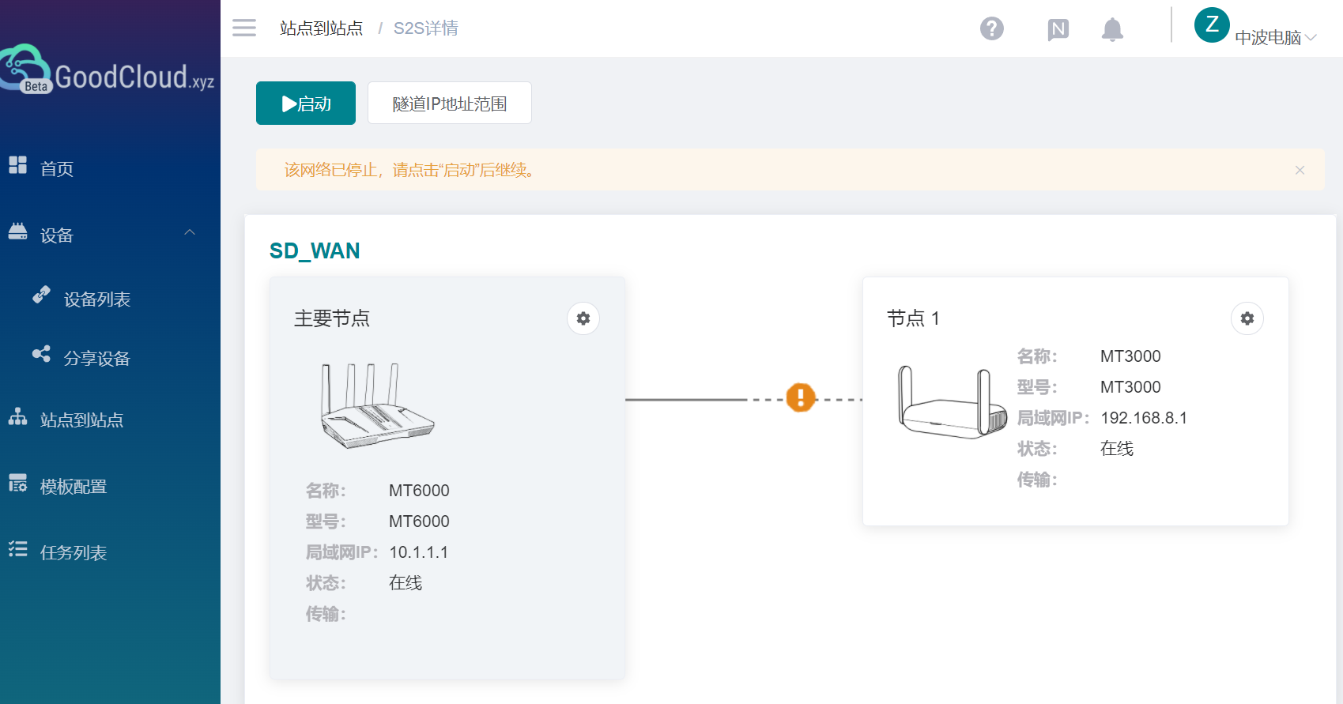The image size is (1343, 704).
Task: Toggle the hamburger sidebar menu icon
Action: [244, 28]
